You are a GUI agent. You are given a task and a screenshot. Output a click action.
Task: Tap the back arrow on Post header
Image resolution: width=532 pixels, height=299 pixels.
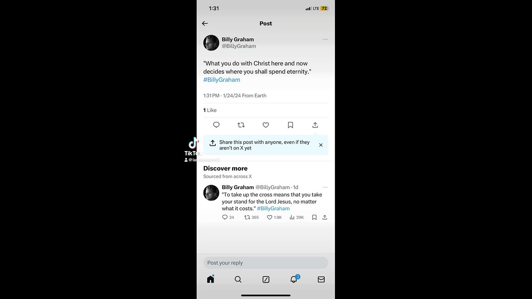coord(205,24)
